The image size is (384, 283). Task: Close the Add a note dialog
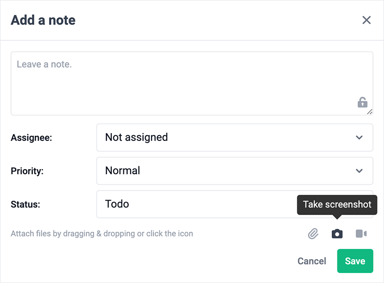[366, 20]
